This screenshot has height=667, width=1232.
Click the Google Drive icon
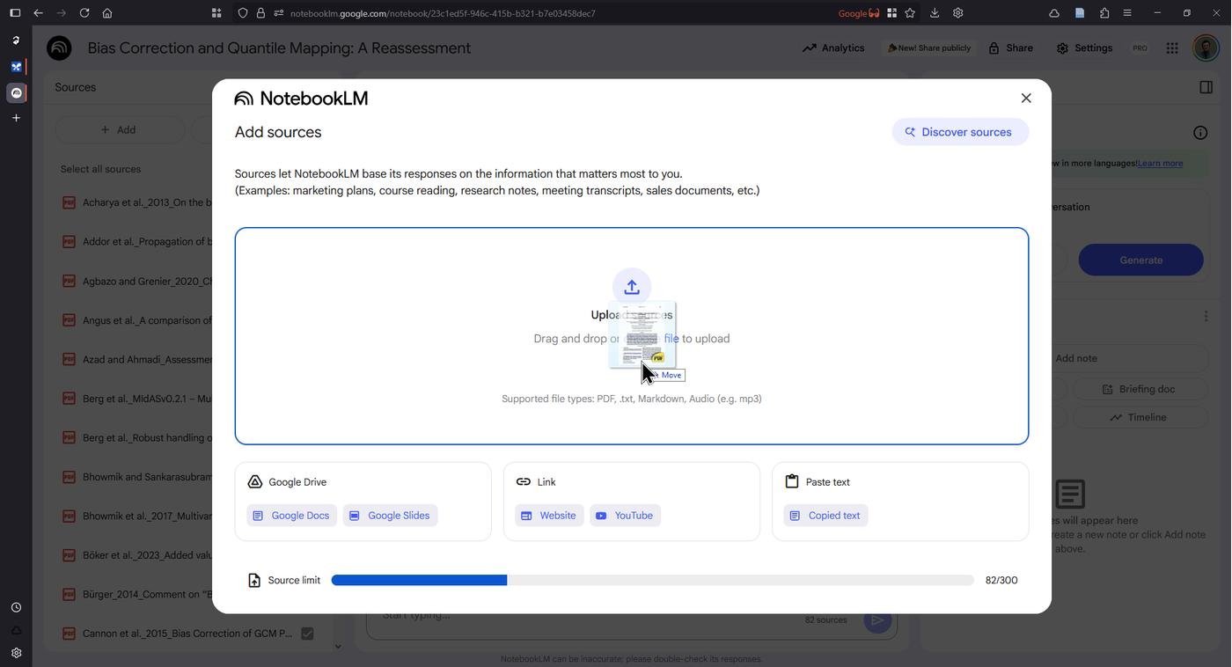click(255, 482)
